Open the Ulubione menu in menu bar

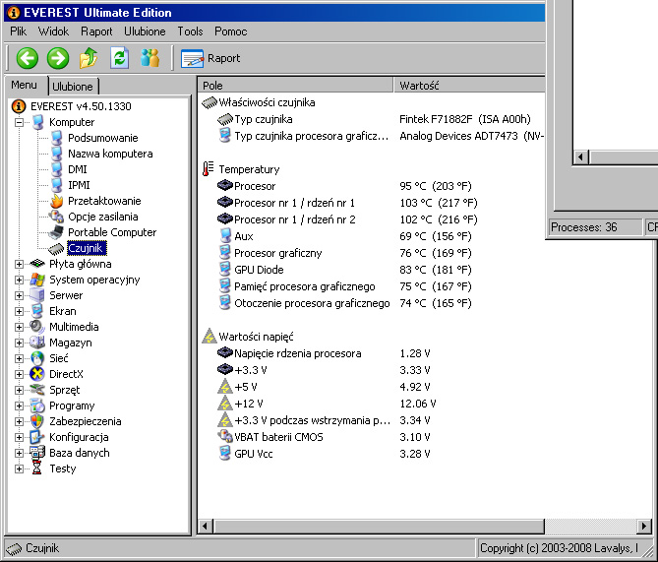[x=145, y=31]
